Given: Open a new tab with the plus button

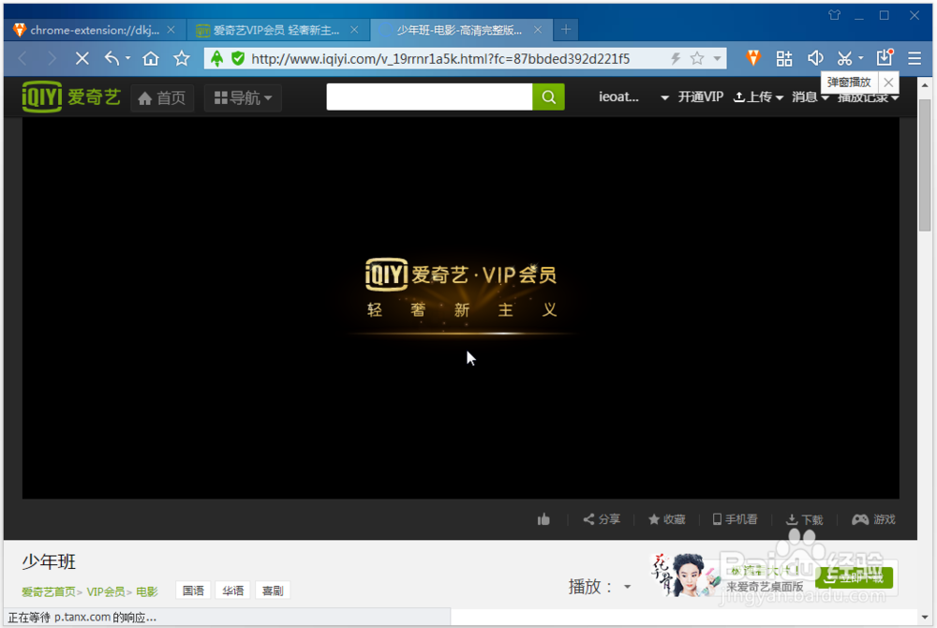Looking at the screenshot, I should tap(566, 29).
